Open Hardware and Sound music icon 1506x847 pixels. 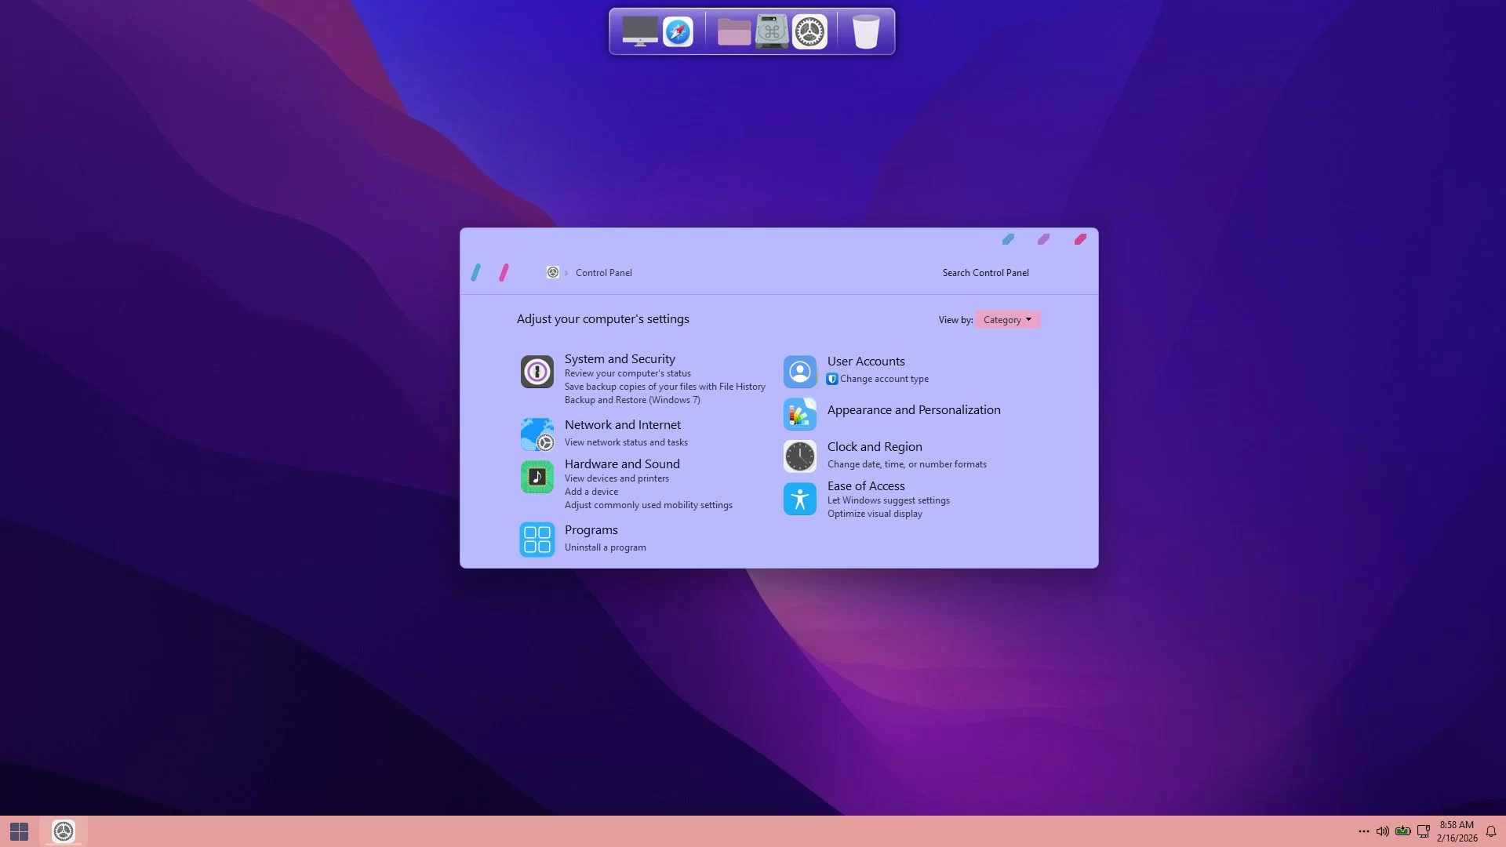pyautogui.click(x=537, y=477)
